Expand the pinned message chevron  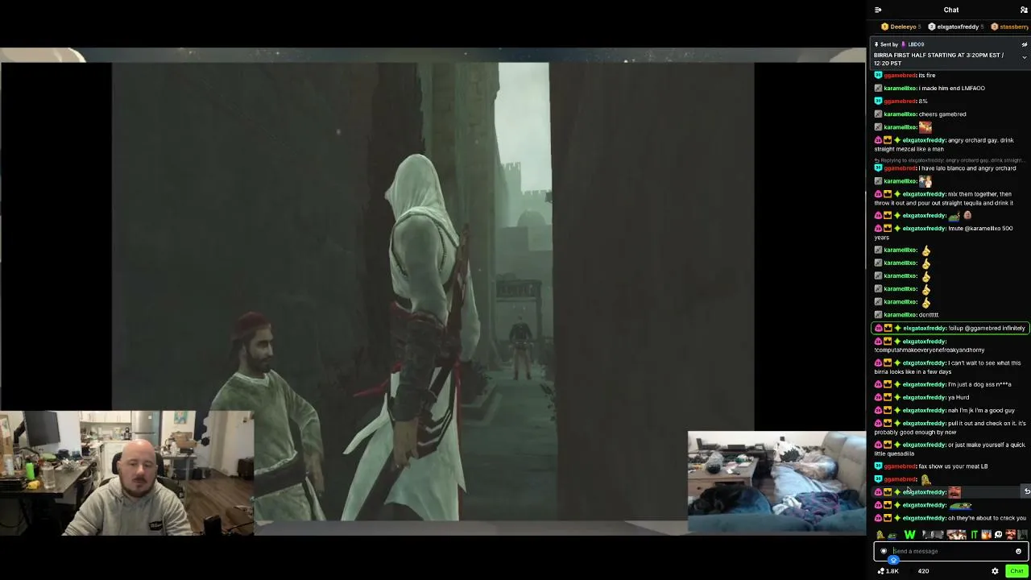point(1025,57)
